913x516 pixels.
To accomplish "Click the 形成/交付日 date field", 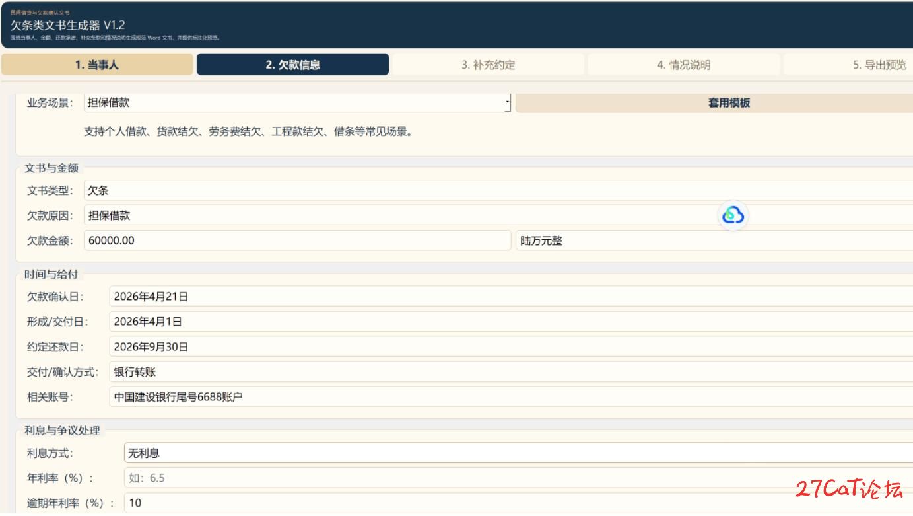I will [510, 322].
